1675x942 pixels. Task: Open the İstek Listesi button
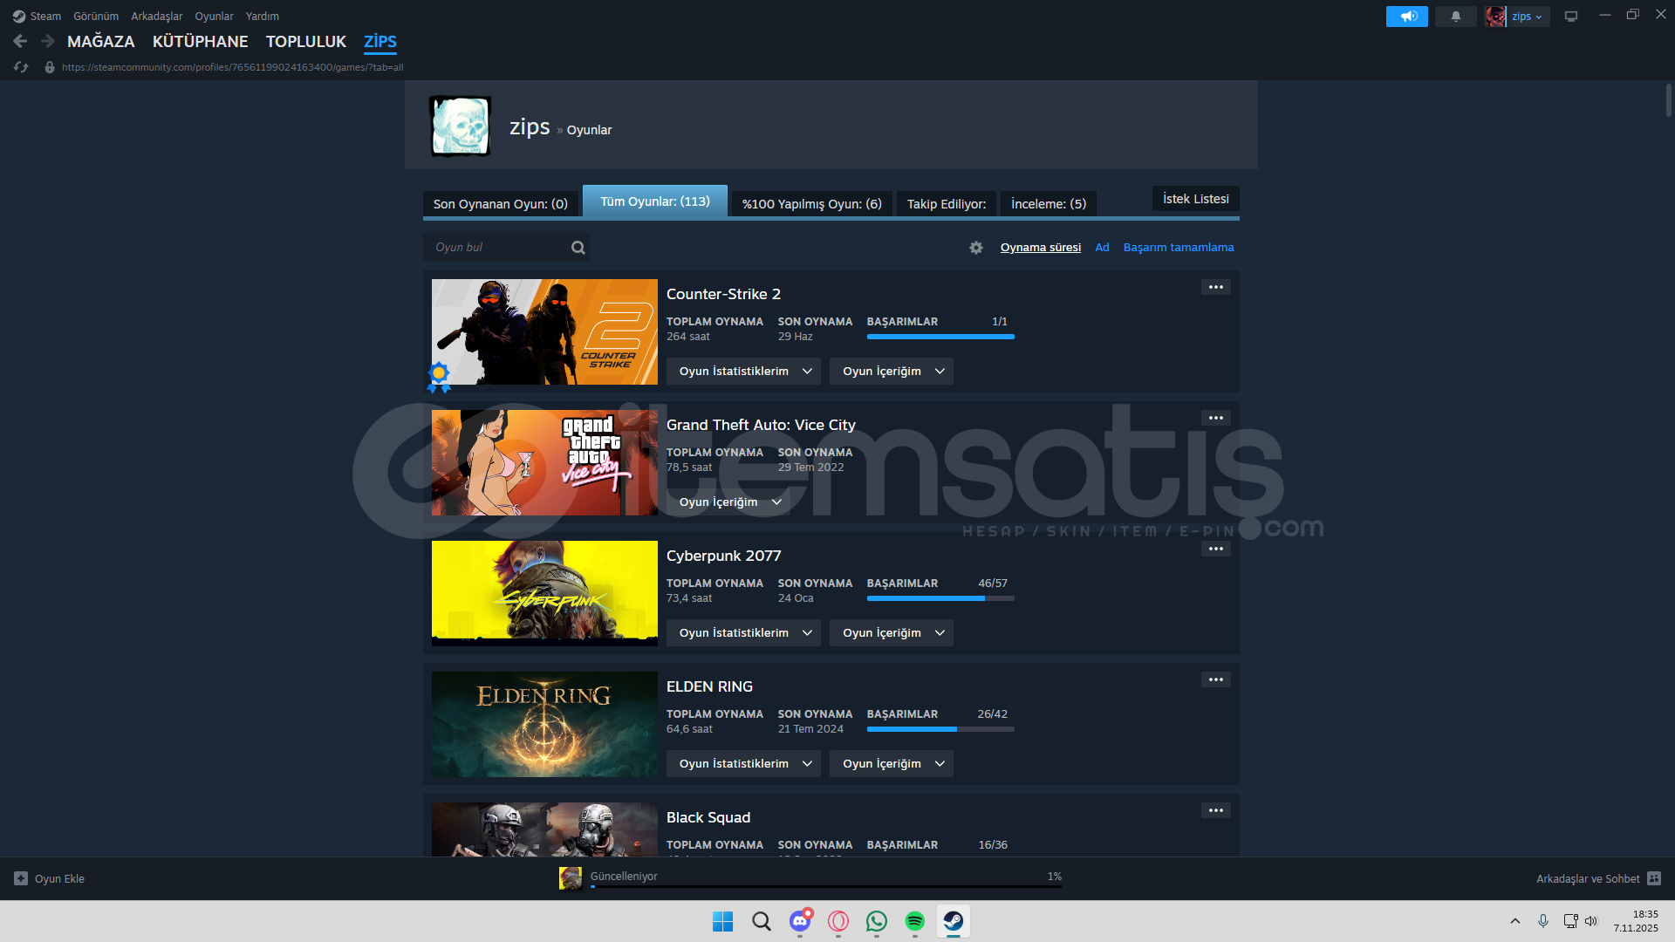(1195, 199)
